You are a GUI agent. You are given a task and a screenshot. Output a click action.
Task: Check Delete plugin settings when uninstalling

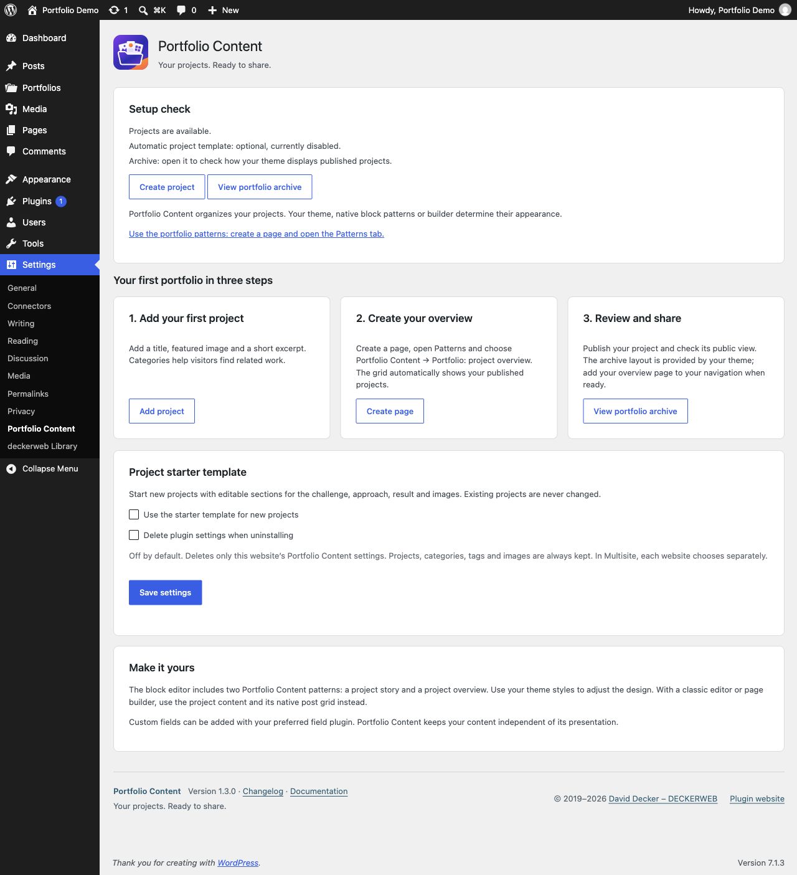pos(134,535)
